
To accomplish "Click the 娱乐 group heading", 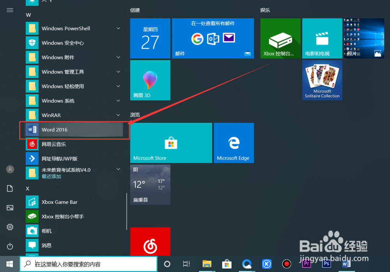I will pos(265,10).
